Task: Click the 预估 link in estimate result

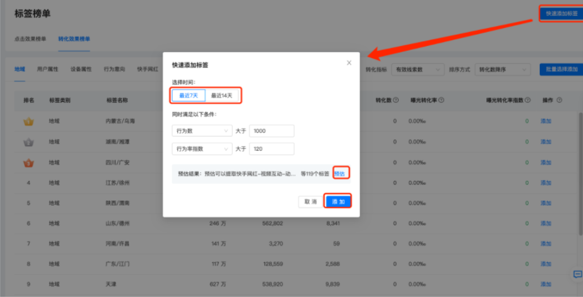Action: pos(339,174)
